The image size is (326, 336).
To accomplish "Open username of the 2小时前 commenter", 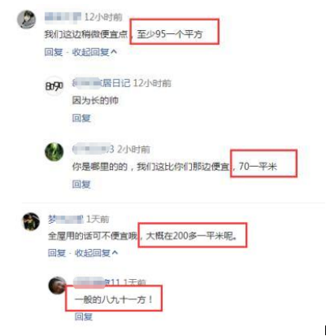I will pos(93,149).
